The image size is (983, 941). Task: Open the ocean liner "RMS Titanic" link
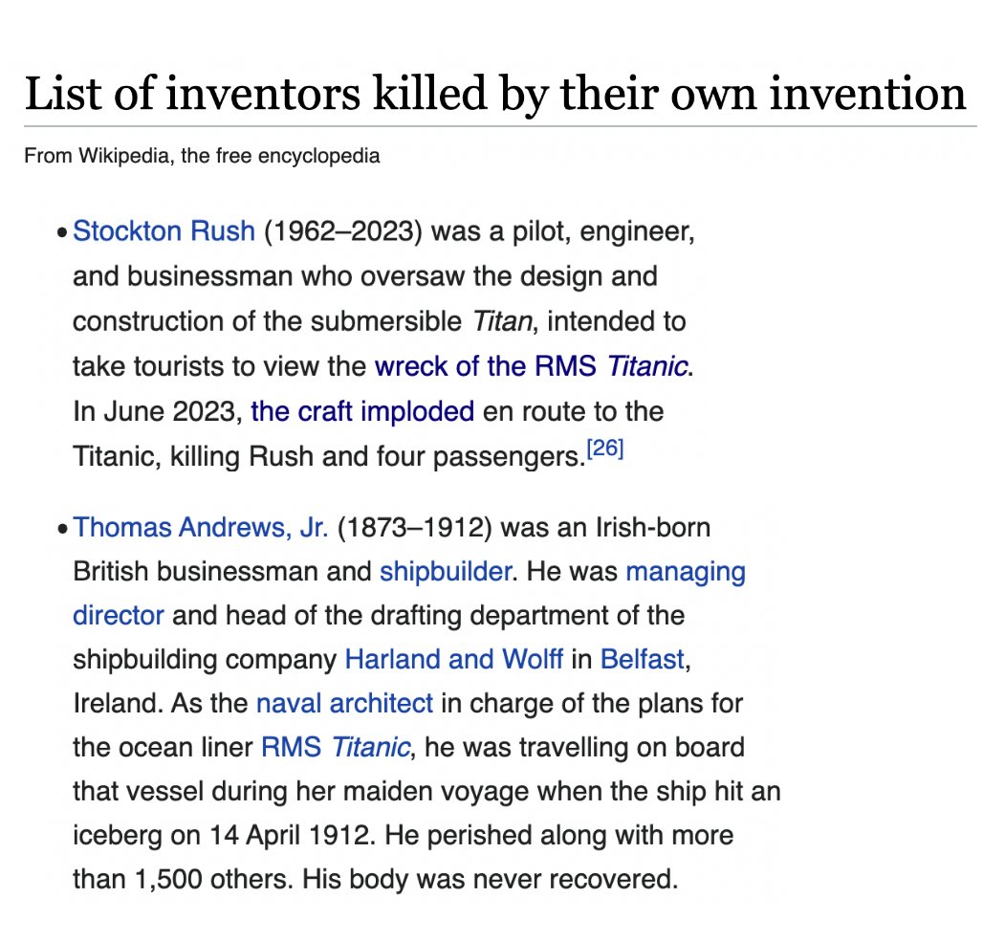[x=335, y=747]
